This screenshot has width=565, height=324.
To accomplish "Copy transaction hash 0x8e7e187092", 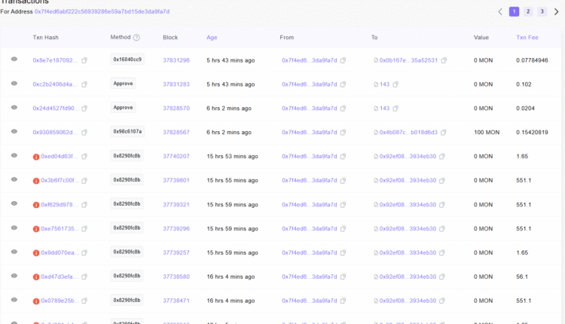I will (84, 60).
